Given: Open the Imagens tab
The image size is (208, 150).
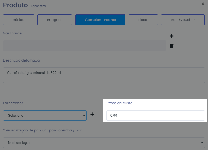Looking at the screenshot, I should [55, 20].
